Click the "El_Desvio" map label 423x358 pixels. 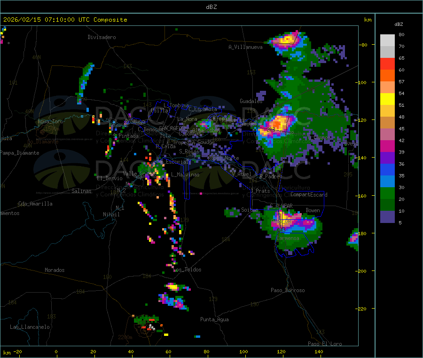click(x=110, y=178)
